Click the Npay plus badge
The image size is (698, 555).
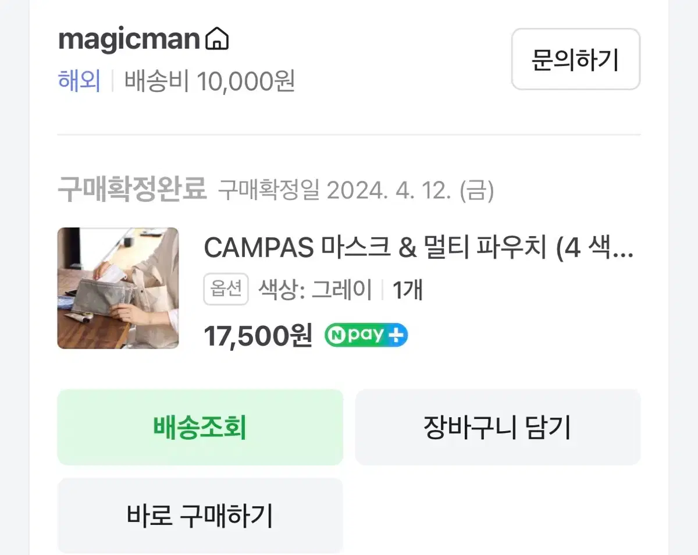[x=366, y=335]
